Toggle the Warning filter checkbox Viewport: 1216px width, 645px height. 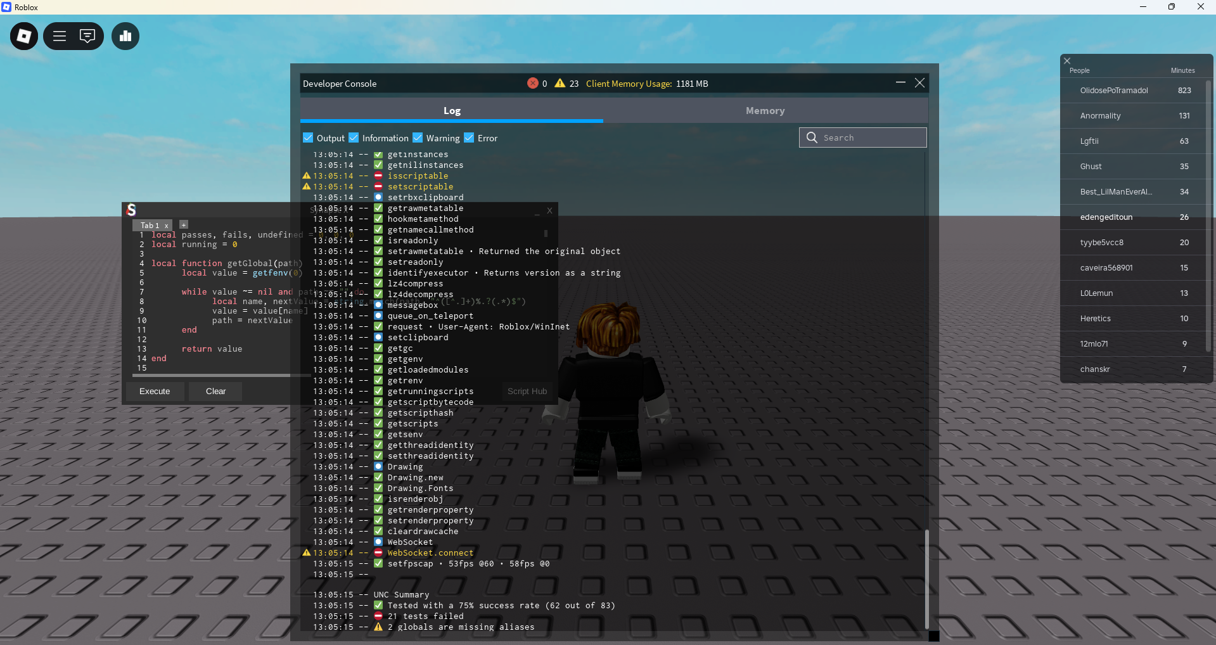click(418, 137)
